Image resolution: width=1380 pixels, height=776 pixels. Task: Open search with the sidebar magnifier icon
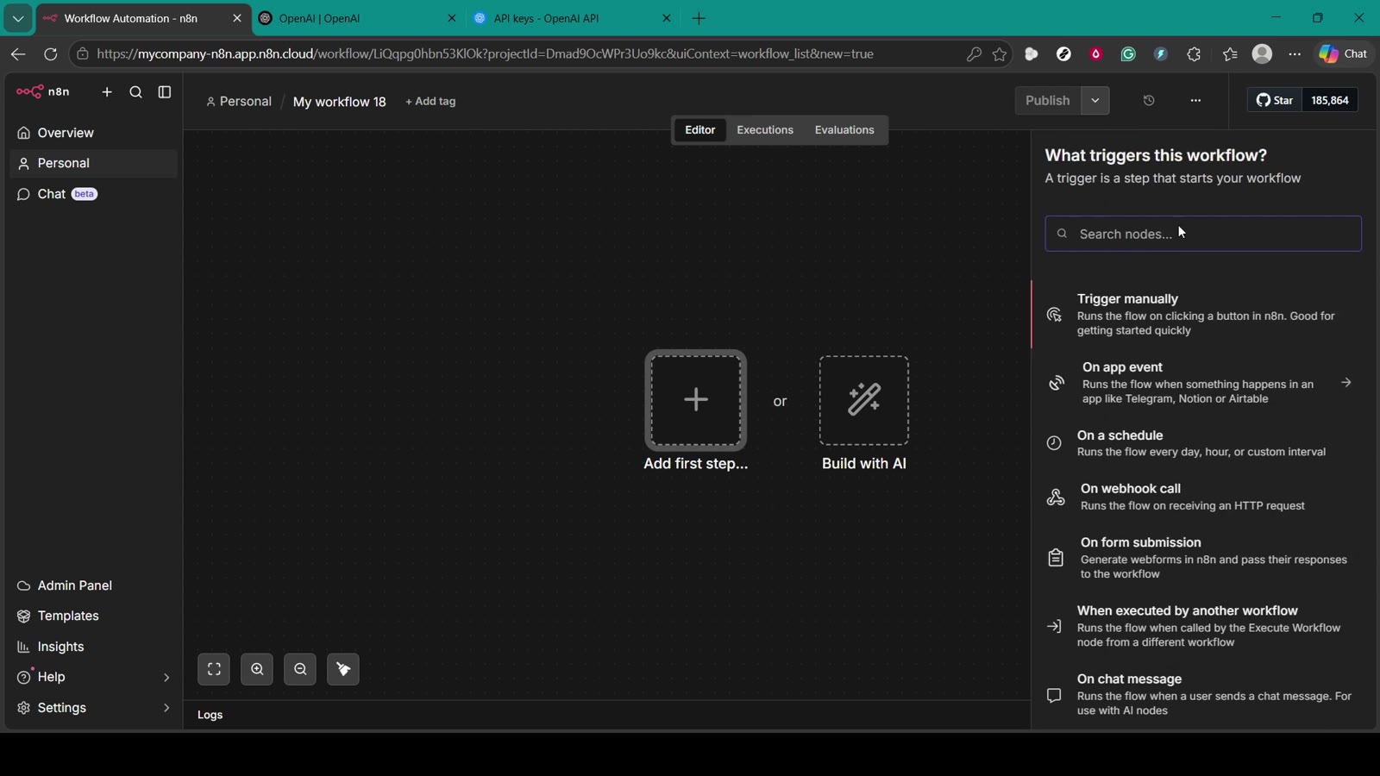point(135,92)
